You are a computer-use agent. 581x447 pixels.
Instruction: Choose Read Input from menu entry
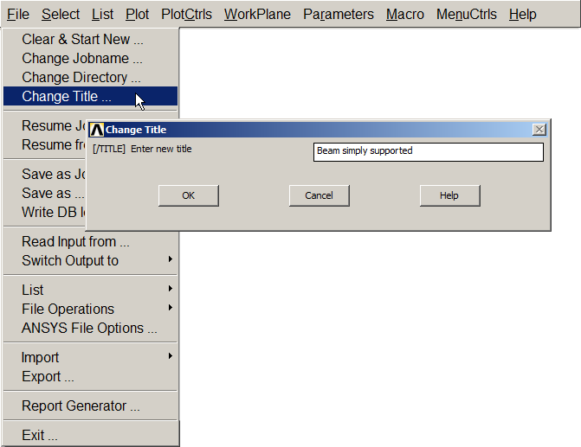(x=75, y=242)
